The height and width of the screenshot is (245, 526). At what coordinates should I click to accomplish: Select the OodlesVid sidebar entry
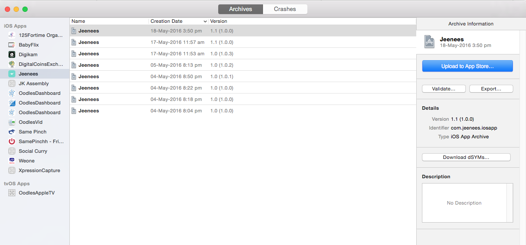pos(35,122)
